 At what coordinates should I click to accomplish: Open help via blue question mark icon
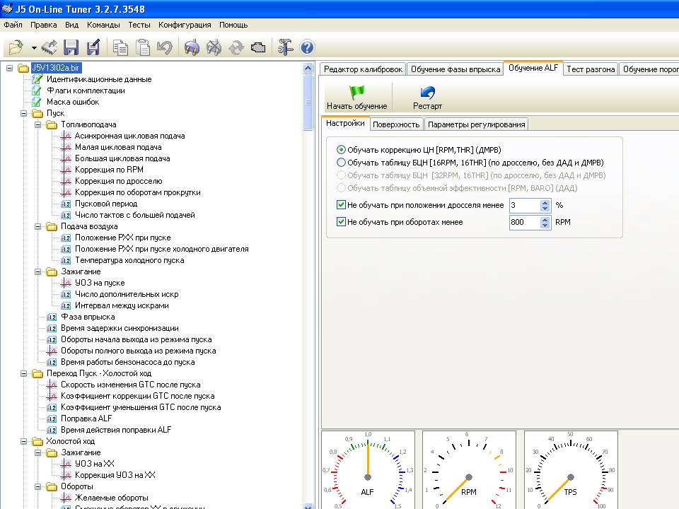[x=307, y=47]
